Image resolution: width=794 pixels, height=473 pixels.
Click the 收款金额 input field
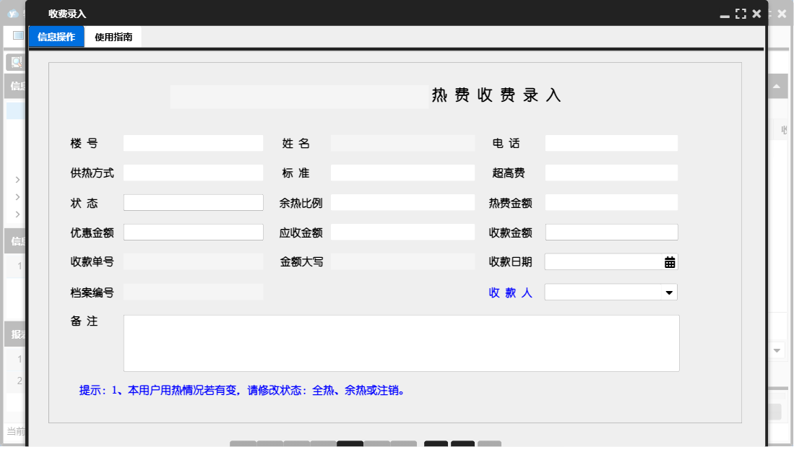click(610, 231)
